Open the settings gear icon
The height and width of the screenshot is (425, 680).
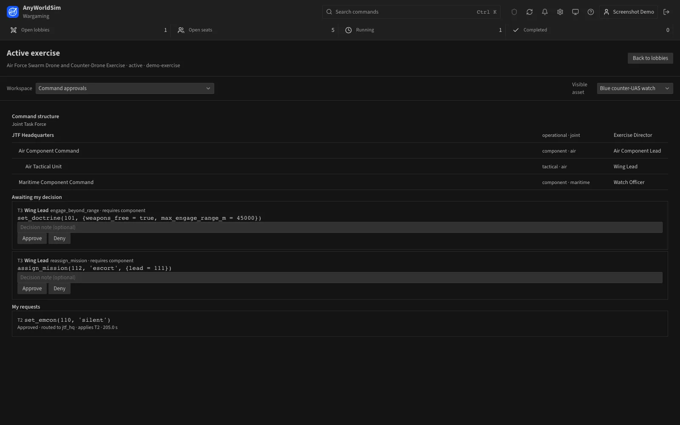(x=560, y=12)
